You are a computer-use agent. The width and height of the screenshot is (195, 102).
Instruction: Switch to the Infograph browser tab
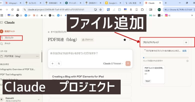tap(13, 3)
